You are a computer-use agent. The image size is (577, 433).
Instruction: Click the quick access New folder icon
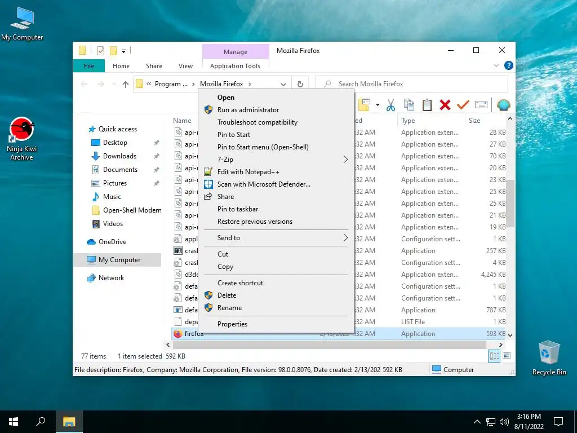[113, 51]
